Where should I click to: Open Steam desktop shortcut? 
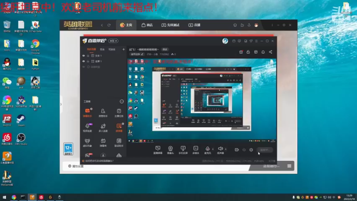(21, 120)
